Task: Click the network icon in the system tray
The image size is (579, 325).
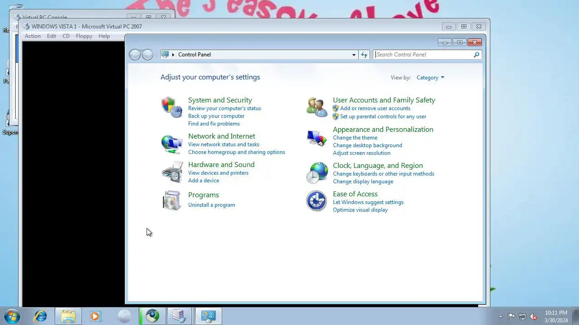Action: pos(522,316)
